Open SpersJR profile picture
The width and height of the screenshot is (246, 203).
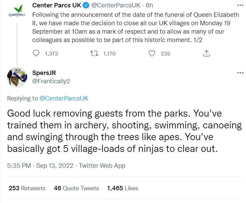[17, 77]
